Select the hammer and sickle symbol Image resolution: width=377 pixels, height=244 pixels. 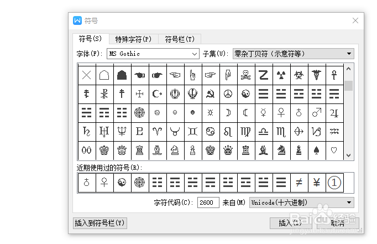click(211, 94)
